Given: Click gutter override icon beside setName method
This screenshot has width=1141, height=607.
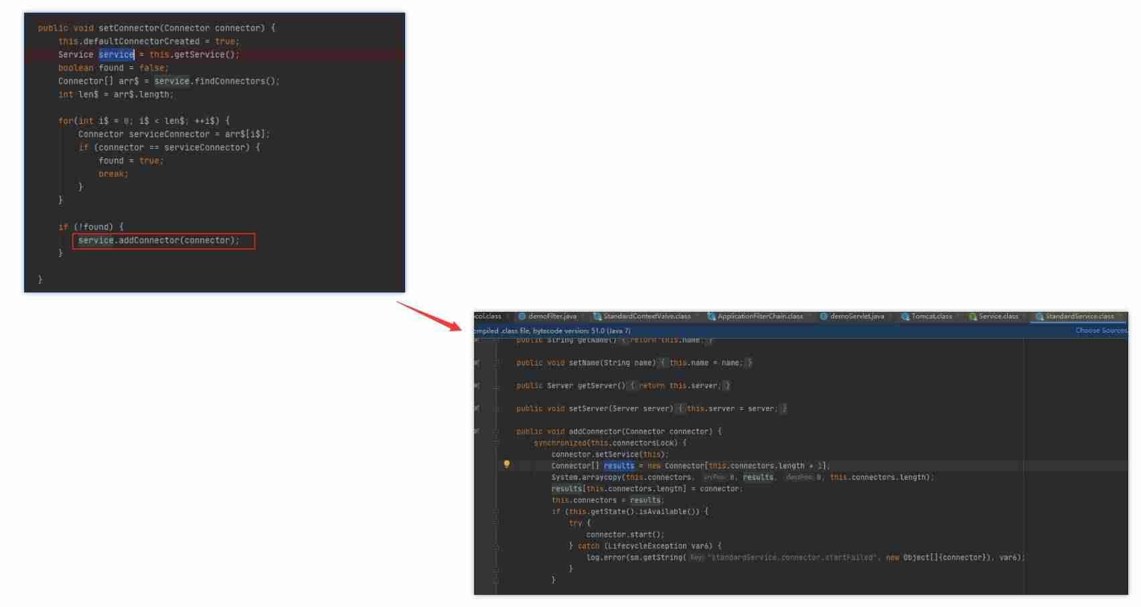Looking at the screenshot, I should (477, 363).
